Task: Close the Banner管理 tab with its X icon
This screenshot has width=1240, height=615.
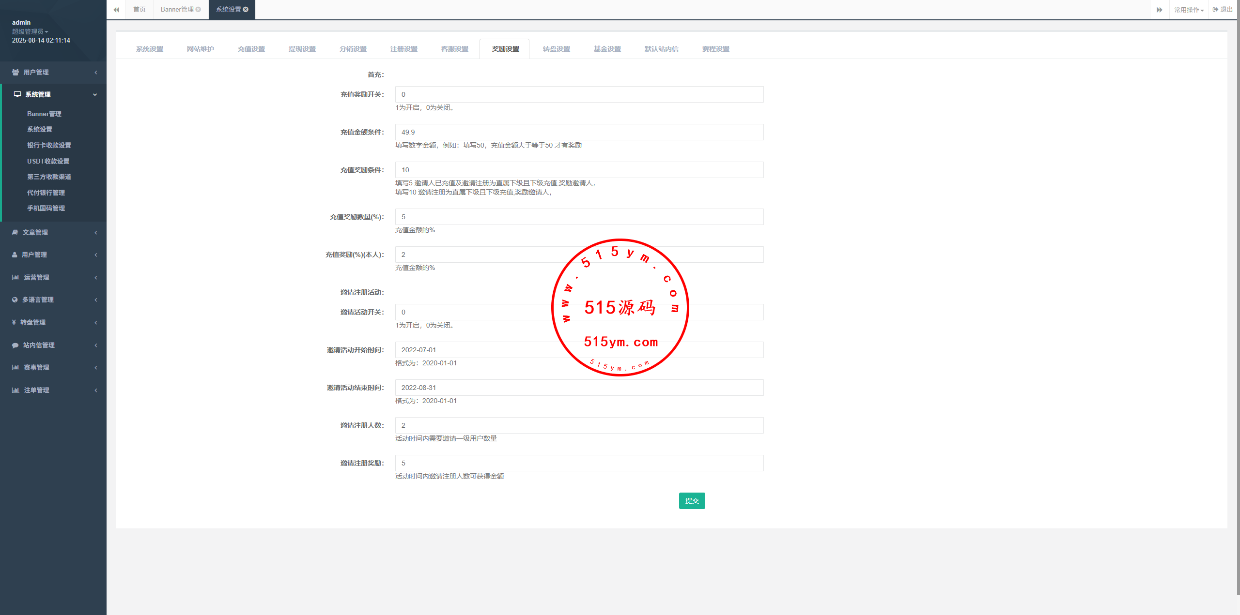Action: (x=198, y=9)
